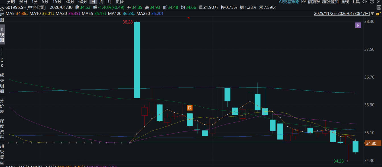Click the 2025/11/25-2026/01/30 date range text
This screenshot has height=167, width=382.
coord(342,13)
